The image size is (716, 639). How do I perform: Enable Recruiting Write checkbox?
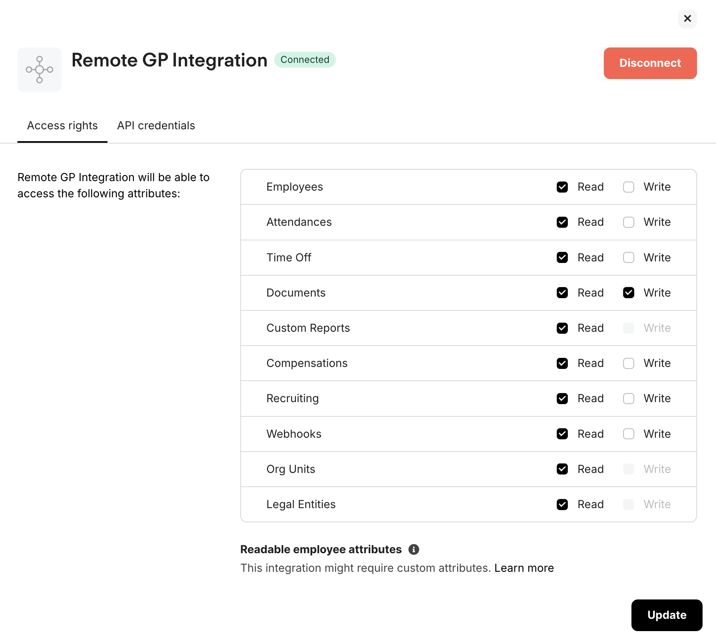[x=629, y=399]
